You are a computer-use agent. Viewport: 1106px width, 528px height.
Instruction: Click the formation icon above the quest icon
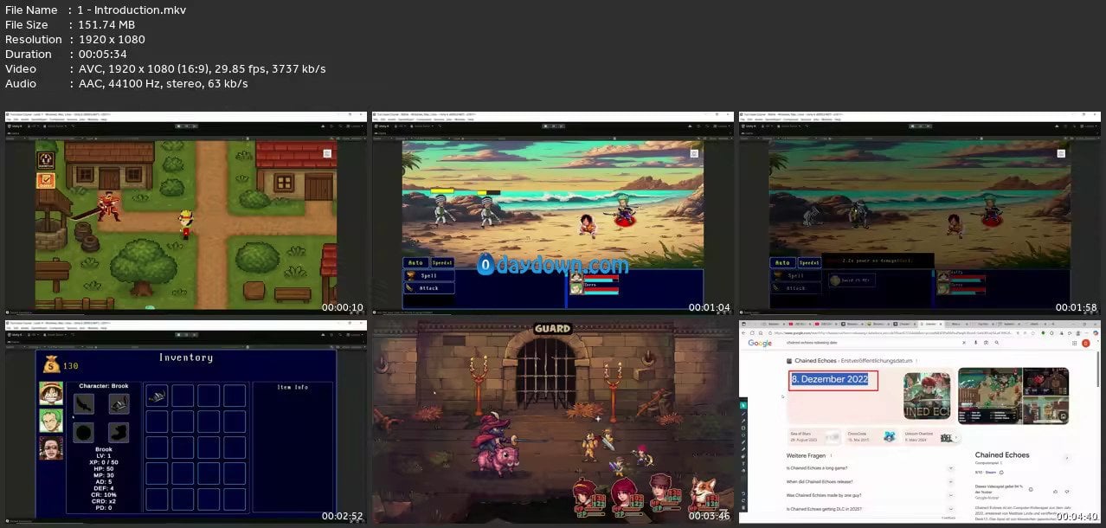click(x=46, y=159)
